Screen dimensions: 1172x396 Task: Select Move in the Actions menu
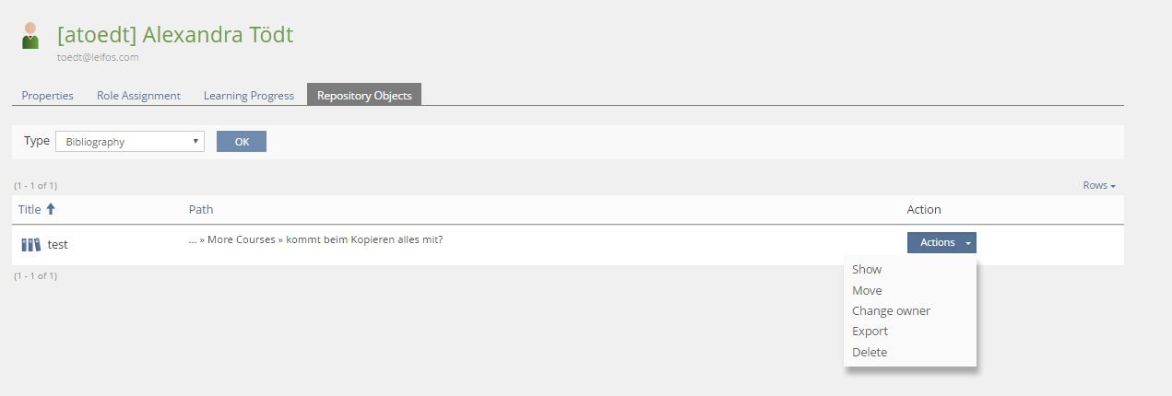pyautogui.click(x=867, y=290)
